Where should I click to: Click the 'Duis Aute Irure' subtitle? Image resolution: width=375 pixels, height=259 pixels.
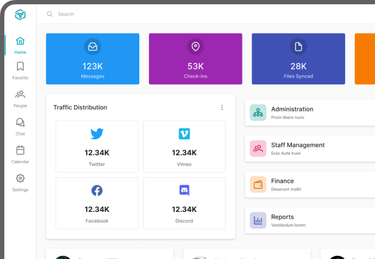point(286,153)
